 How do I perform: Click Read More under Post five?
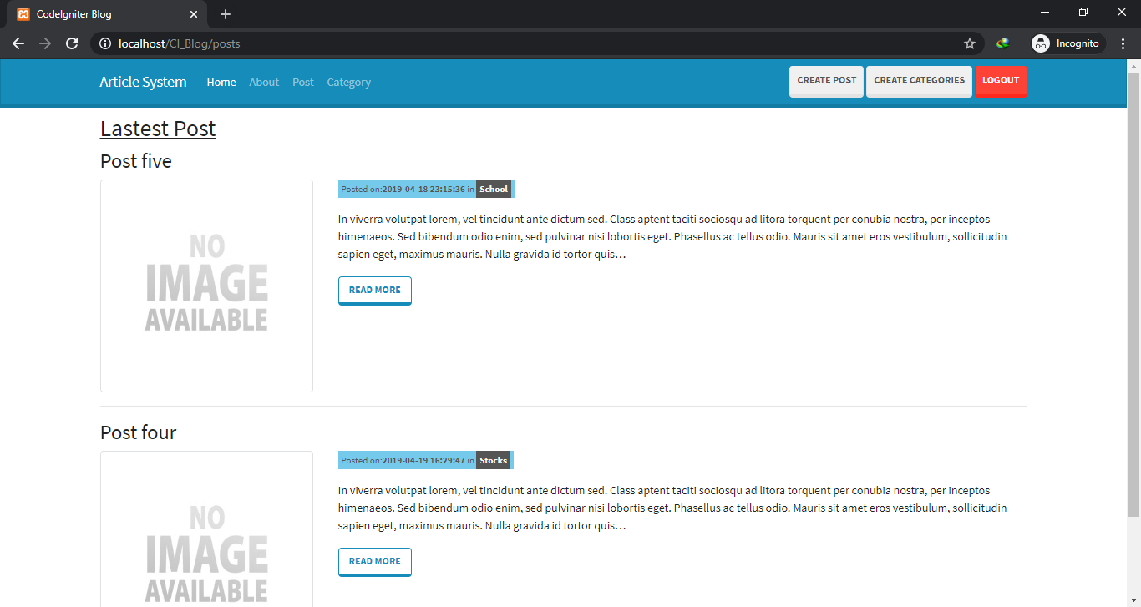[x=374, y=290]
